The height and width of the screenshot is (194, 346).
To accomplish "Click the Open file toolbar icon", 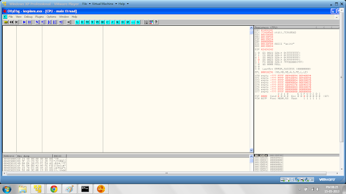I will [x=6, y=22].
